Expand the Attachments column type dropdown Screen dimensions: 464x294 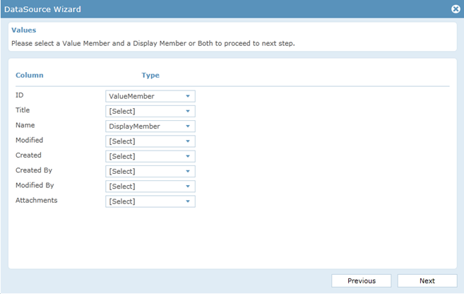(x=150, y=201)
